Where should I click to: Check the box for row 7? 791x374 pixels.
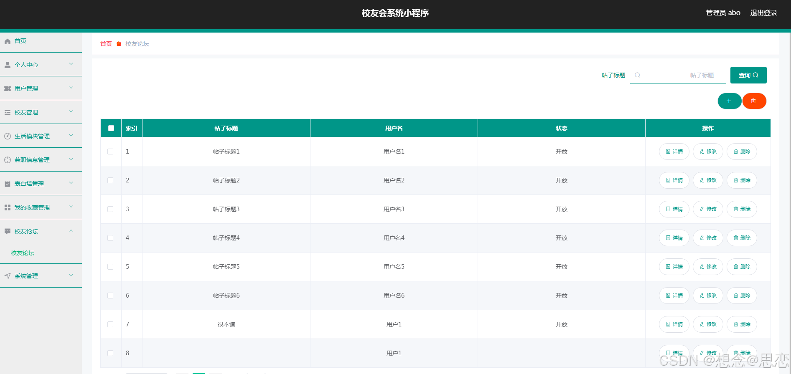(110, 324)
